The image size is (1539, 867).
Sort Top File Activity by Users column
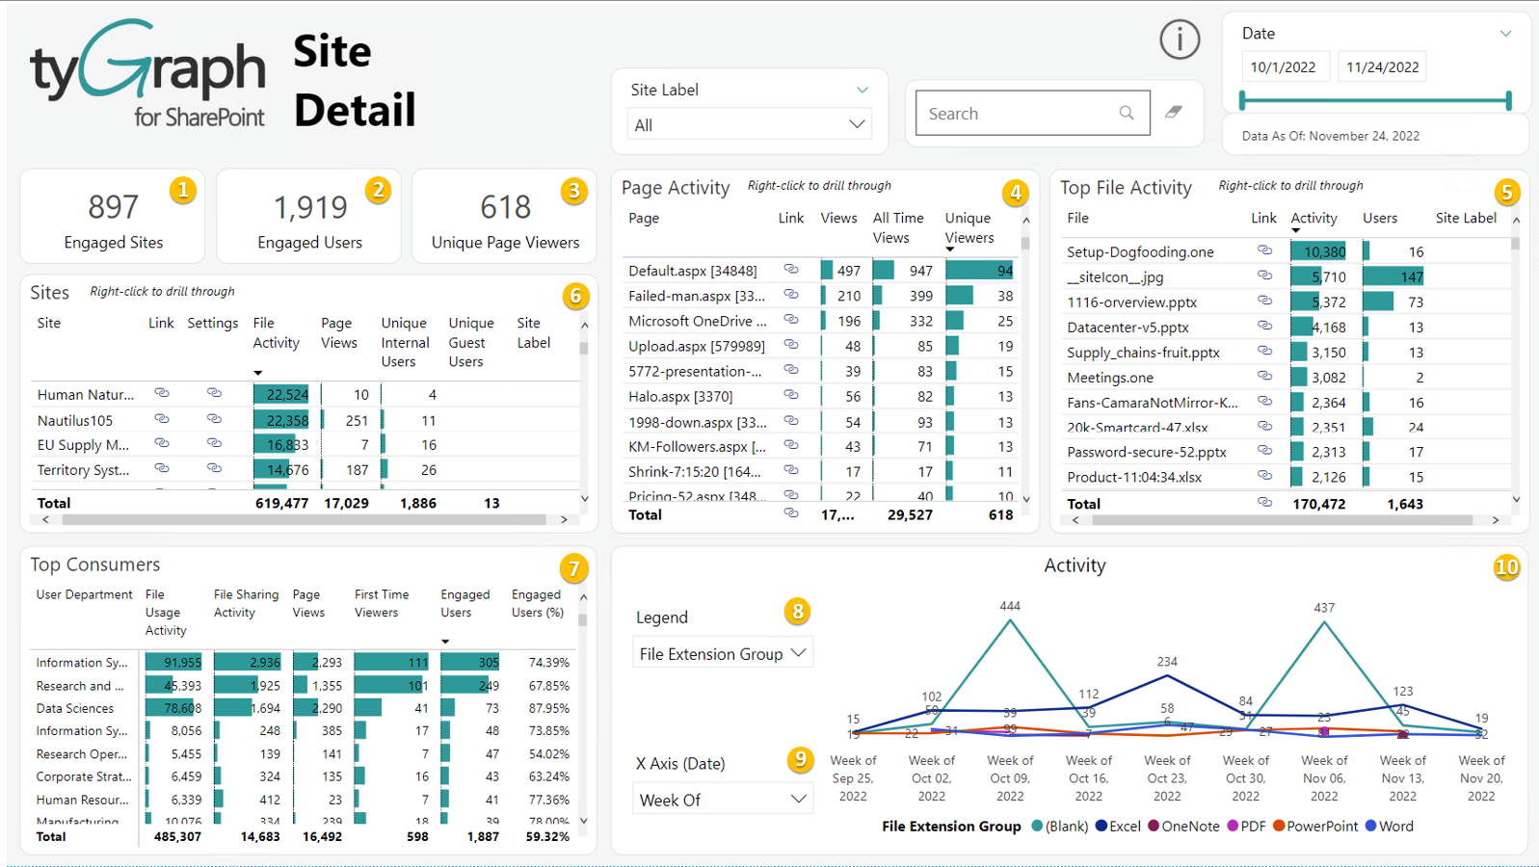(x=1379, y=219)
